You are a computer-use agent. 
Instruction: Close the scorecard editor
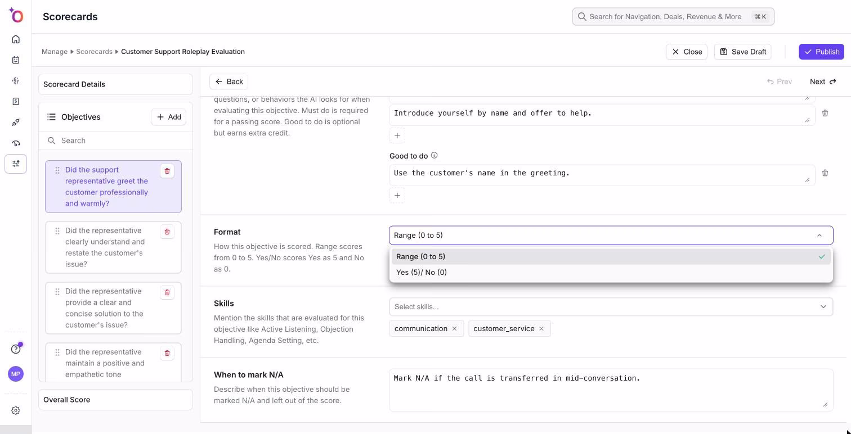(x=687, y=52)
